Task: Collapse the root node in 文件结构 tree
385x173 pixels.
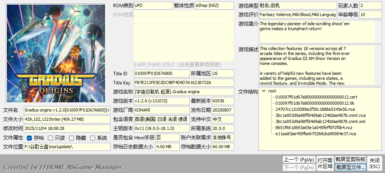Action: click(263, 91)
